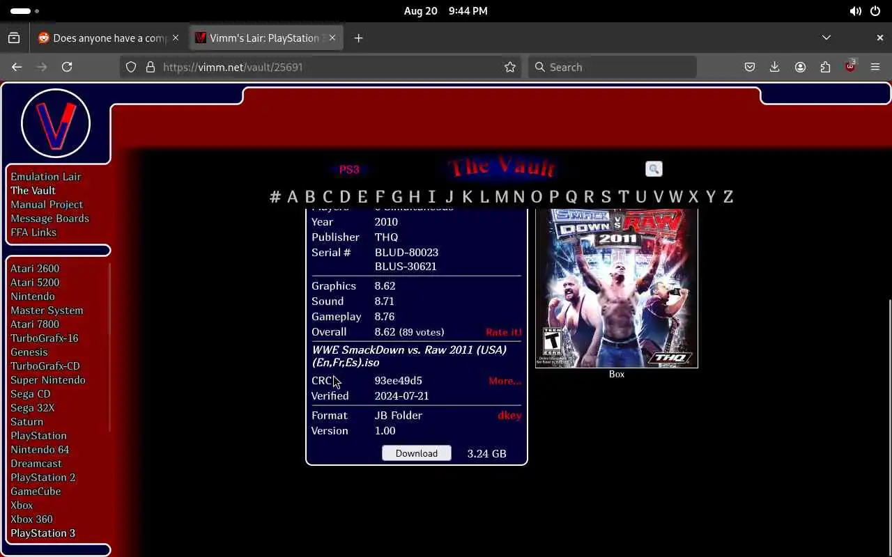Open a new tab with plus button
Image resolution: width=892 pixels, height=557 pixels.
[358, 38]
